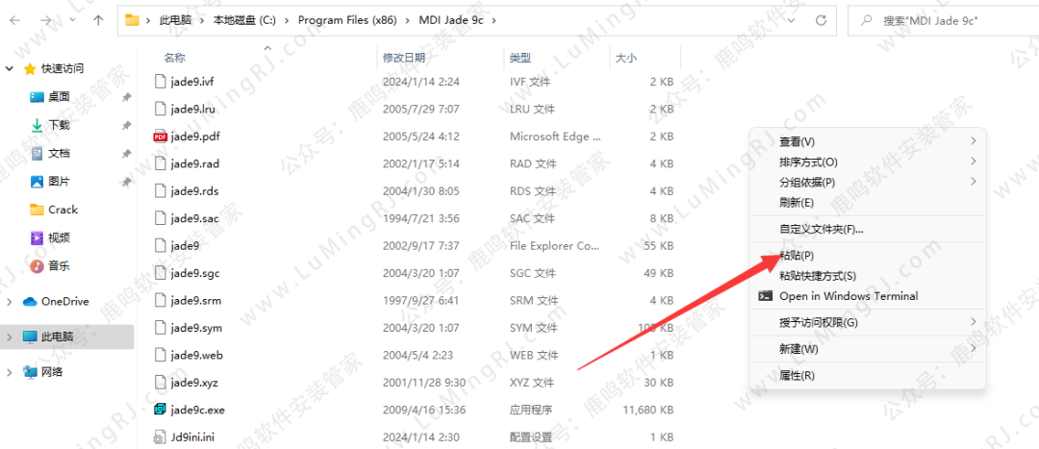Open 音乐 in the sidebar
This screenshot has width=1039, height=449.
[x=59, y=266]
